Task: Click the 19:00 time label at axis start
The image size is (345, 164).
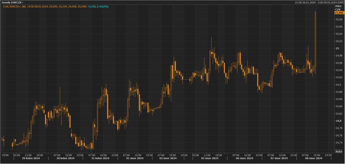Action: click(5, 155)
